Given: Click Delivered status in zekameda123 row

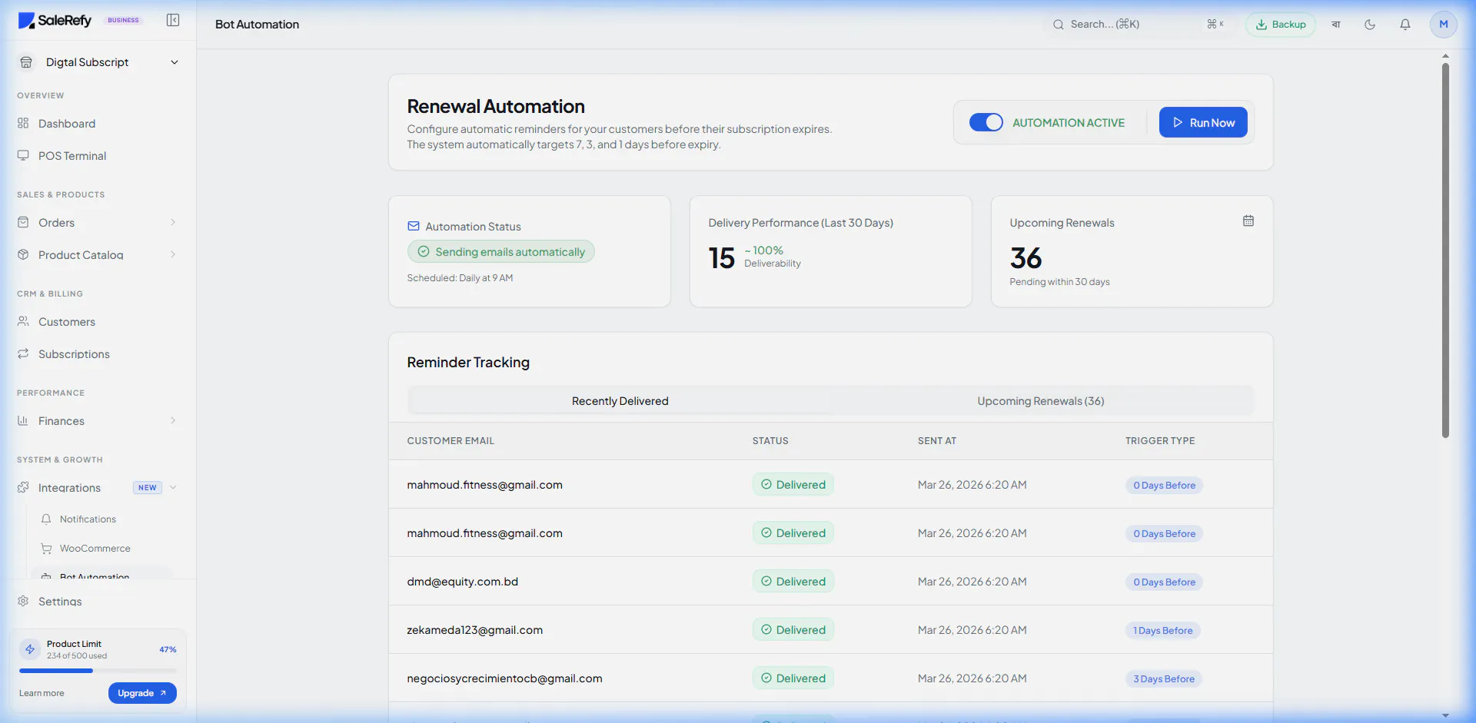Looking at the screenshot, I should point(793,630).
